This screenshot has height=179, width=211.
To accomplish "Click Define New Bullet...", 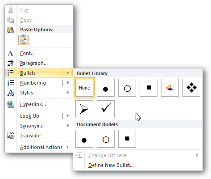I will pos(111,165).
